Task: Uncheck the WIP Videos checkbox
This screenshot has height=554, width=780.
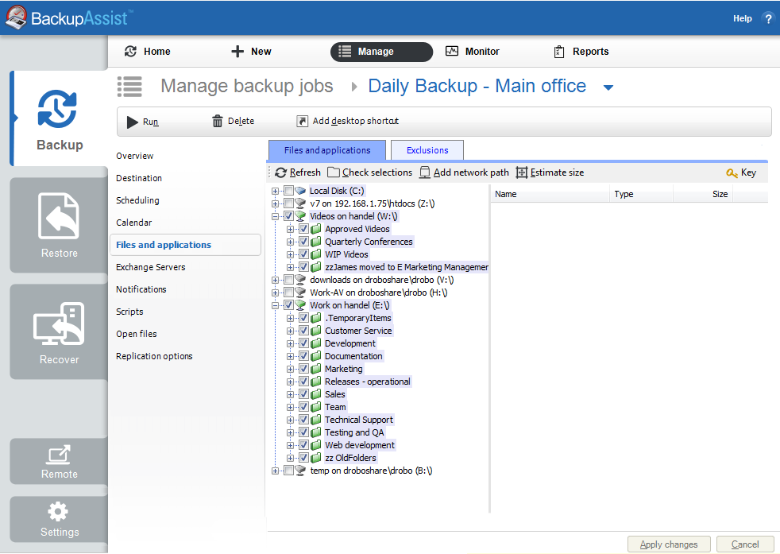Action: [304, 254]
